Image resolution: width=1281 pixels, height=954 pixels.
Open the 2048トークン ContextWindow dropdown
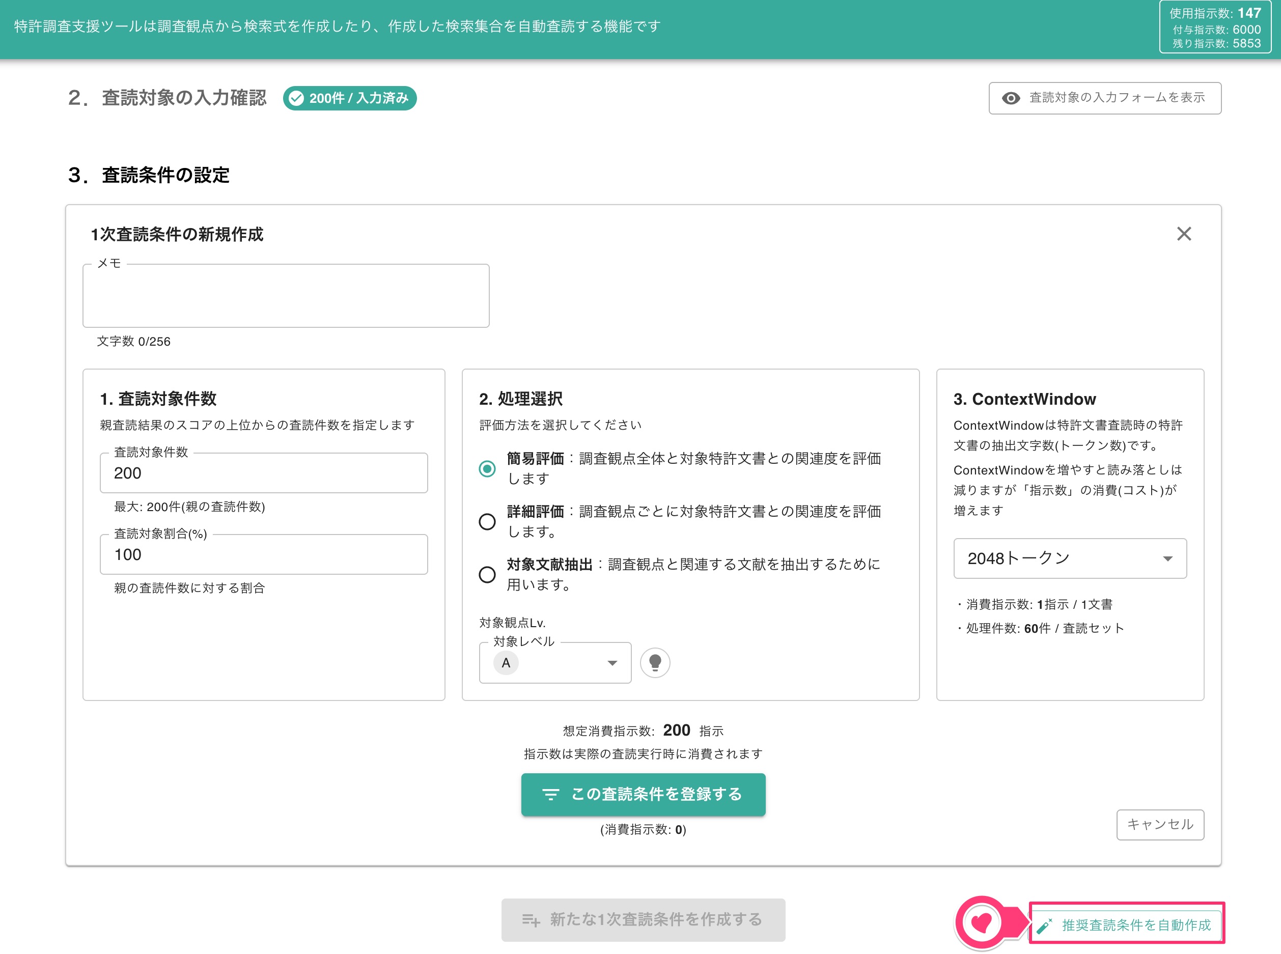pyautogui.click(x=1070, y=558)
